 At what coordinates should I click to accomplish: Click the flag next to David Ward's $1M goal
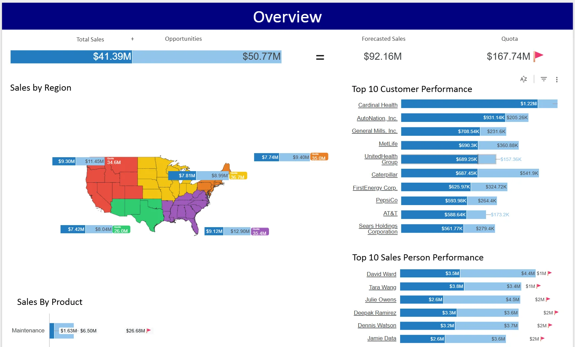(x=549, y=273)
